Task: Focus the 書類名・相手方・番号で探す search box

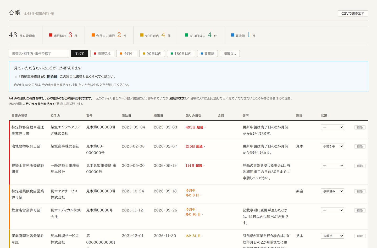Action: pyautogui.click(x=39, y=54)
